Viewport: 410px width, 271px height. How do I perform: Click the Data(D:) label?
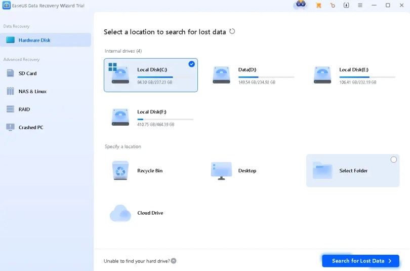pyautogui.click(x=247, y=69)
